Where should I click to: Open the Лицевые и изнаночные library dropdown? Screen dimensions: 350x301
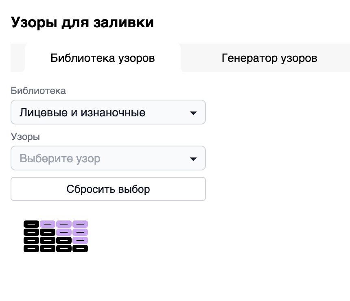[108, 112]
